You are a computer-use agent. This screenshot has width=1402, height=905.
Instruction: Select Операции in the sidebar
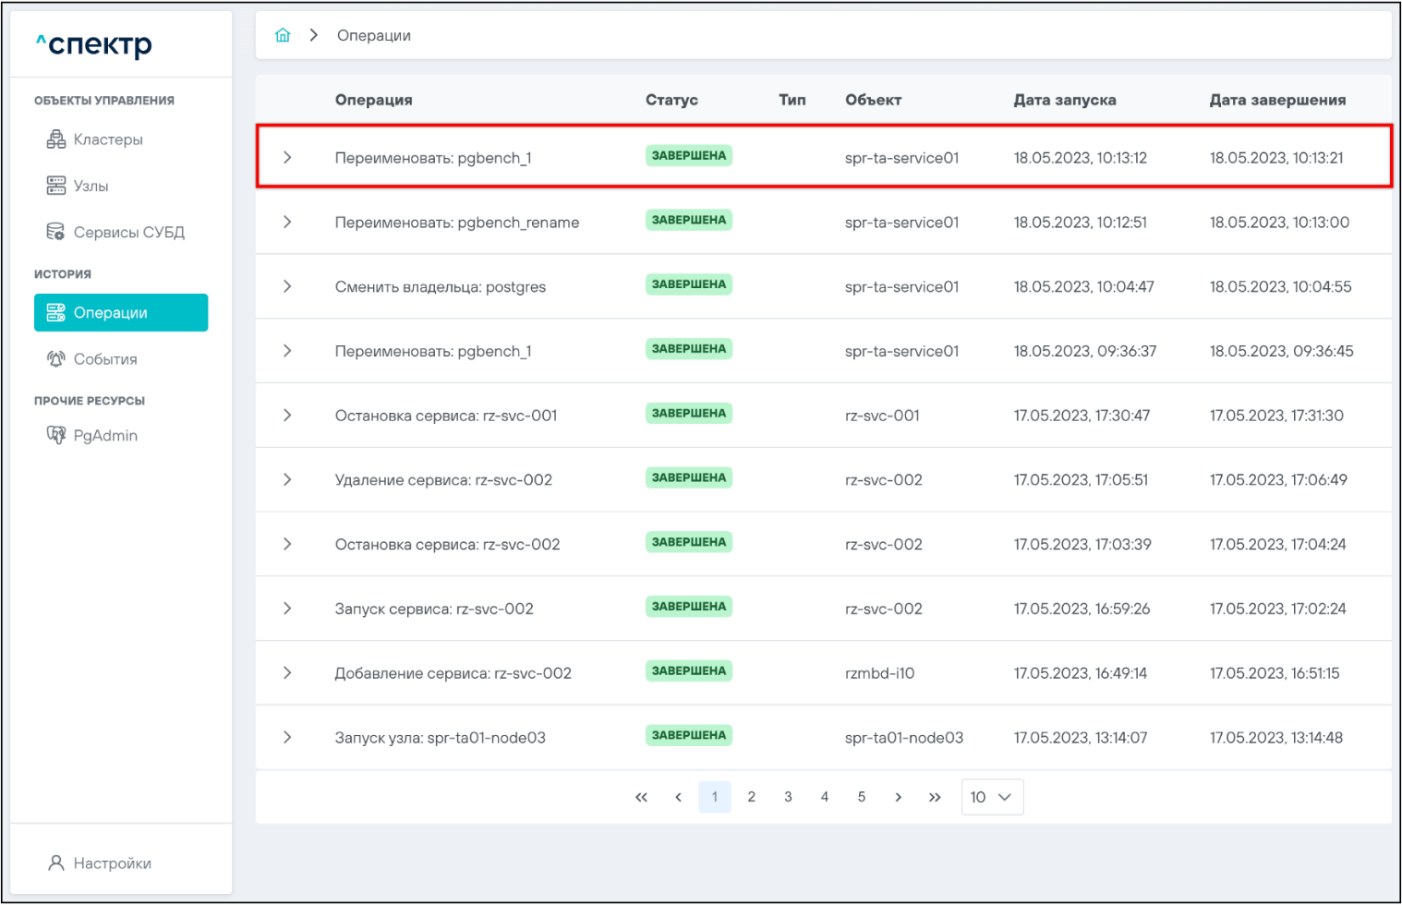[x=120, y=312]
